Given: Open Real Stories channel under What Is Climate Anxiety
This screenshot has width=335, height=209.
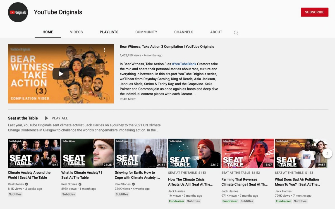Looking at the screenshot, I should [x=69, y=184].
